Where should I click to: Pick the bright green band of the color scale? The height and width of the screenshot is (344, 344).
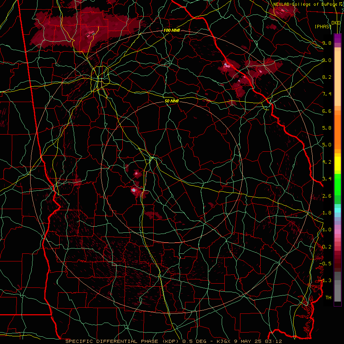(338, 185)
